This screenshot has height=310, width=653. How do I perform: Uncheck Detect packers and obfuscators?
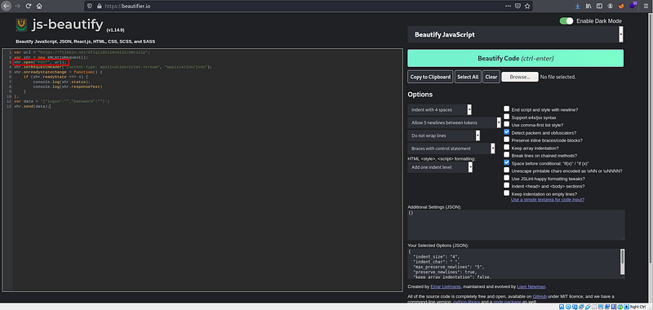(x=506, y=132)
